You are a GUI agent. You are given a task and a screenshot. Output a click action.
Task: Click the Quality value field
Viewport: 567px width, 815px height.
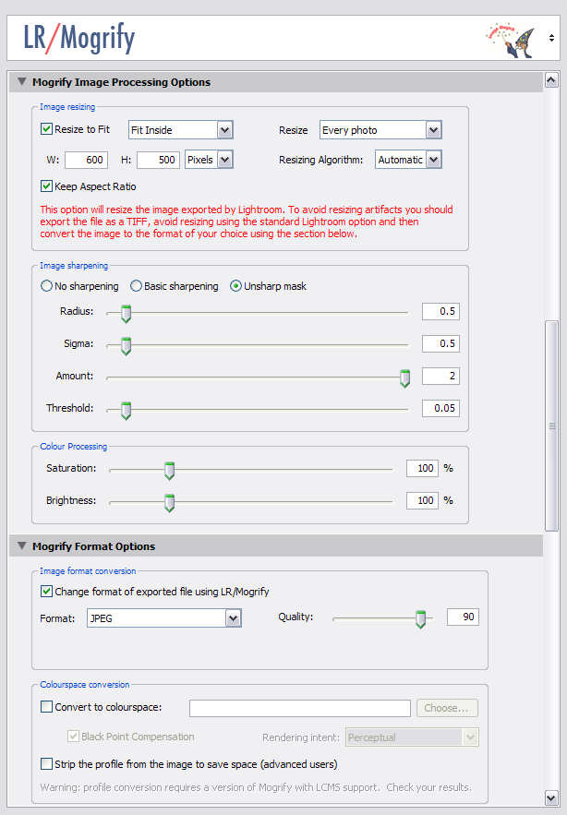click(x=463, y=617)
